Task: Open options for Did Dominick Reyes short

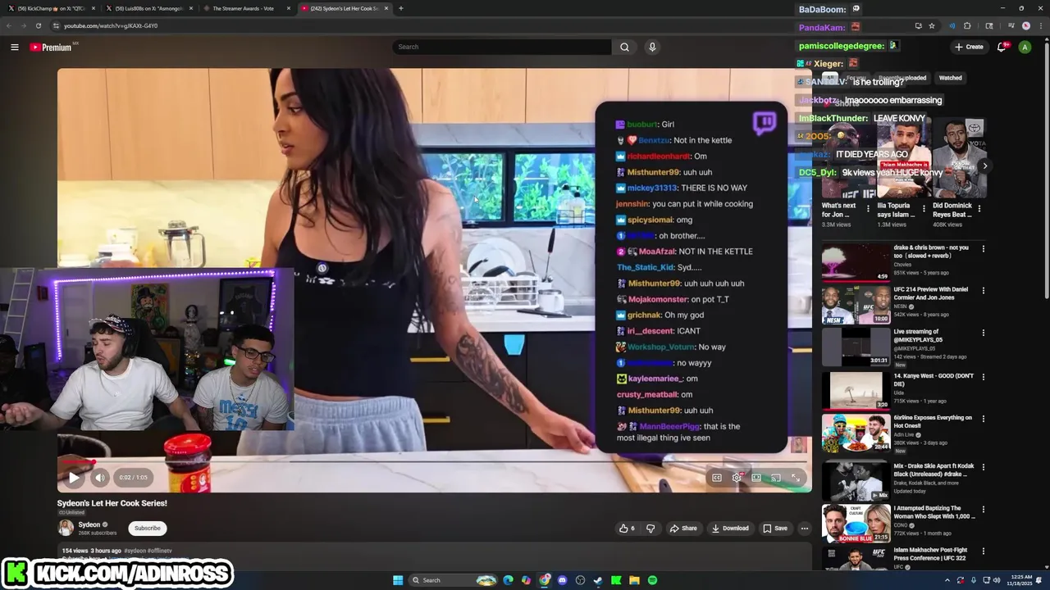Action: (979, 208)
